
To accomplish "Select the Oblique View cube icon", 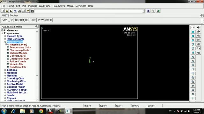I will tap(193, 36).
